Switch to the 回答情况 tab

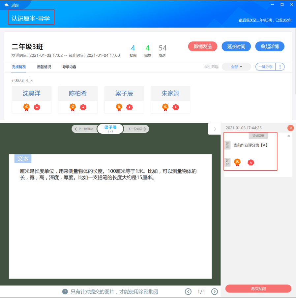[44, 67]
